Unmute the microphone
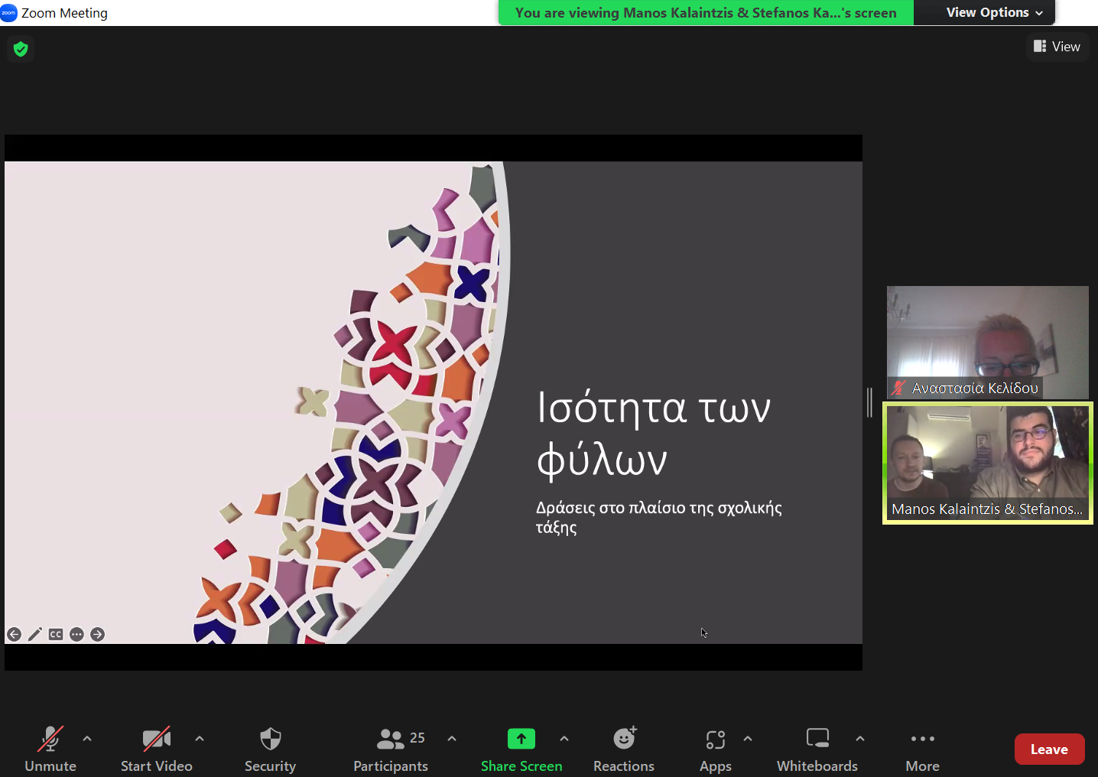 coord(50,740)
